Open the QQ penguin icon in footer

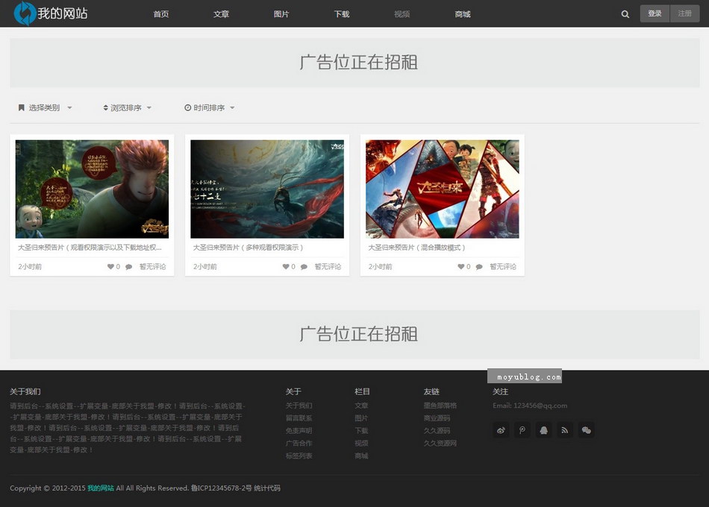tap(543, 430)
